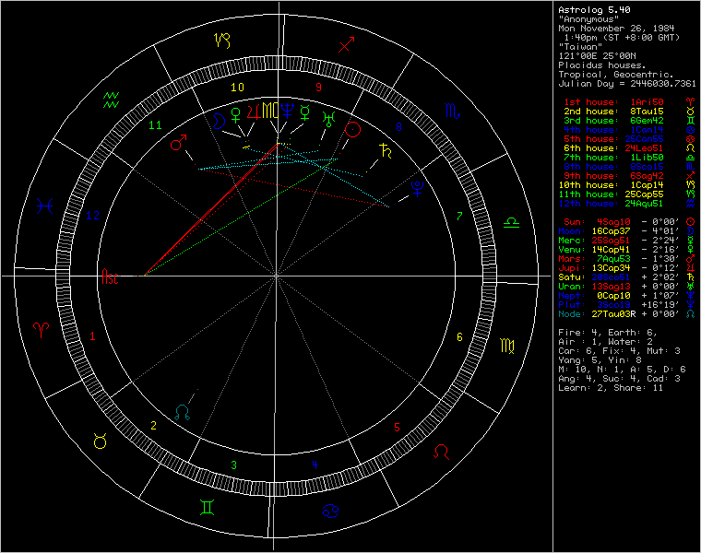The height and width of the screenshot is (553, 701).
Task: Click the house number 6 label in the wheel
Action: [459, 337]
